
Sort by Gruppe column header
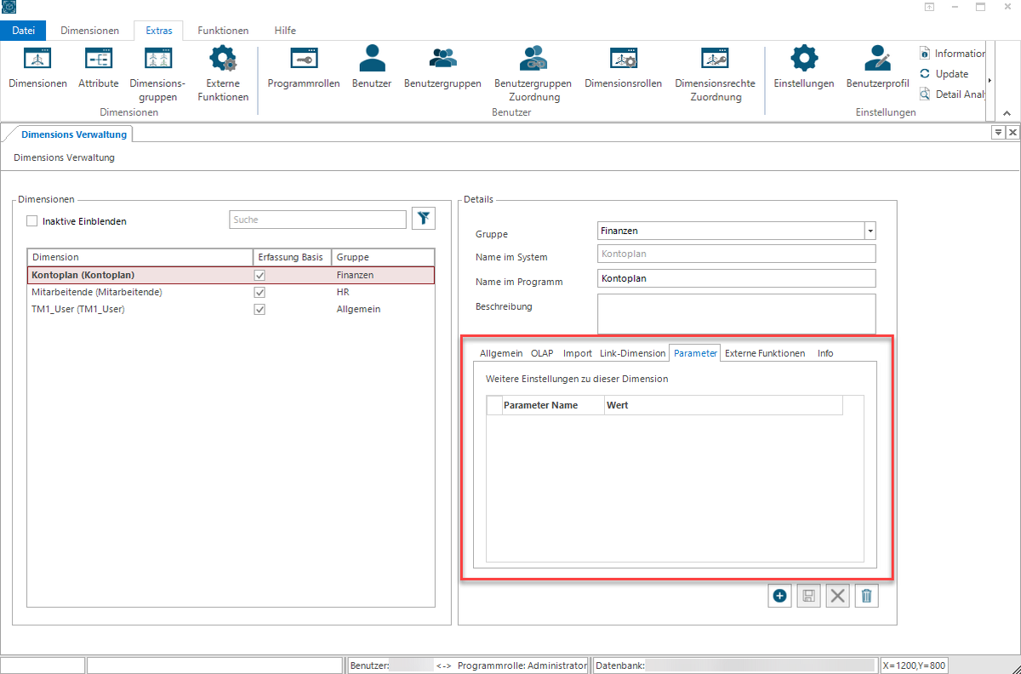click(383, 257)
